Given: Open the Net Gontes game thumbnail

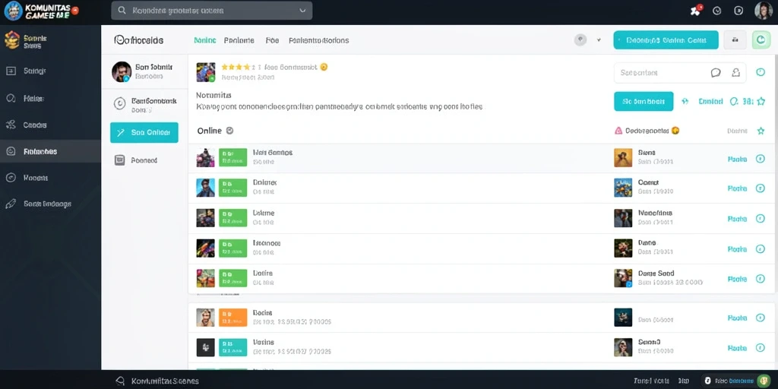Looking at the screenshot, I should [x=205, y=157].
